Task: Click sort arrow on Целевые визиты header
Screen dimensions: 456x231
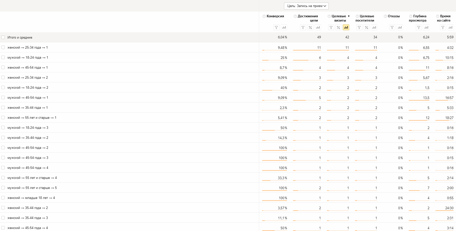Action: pyautogui.click(x=349, y=16)
